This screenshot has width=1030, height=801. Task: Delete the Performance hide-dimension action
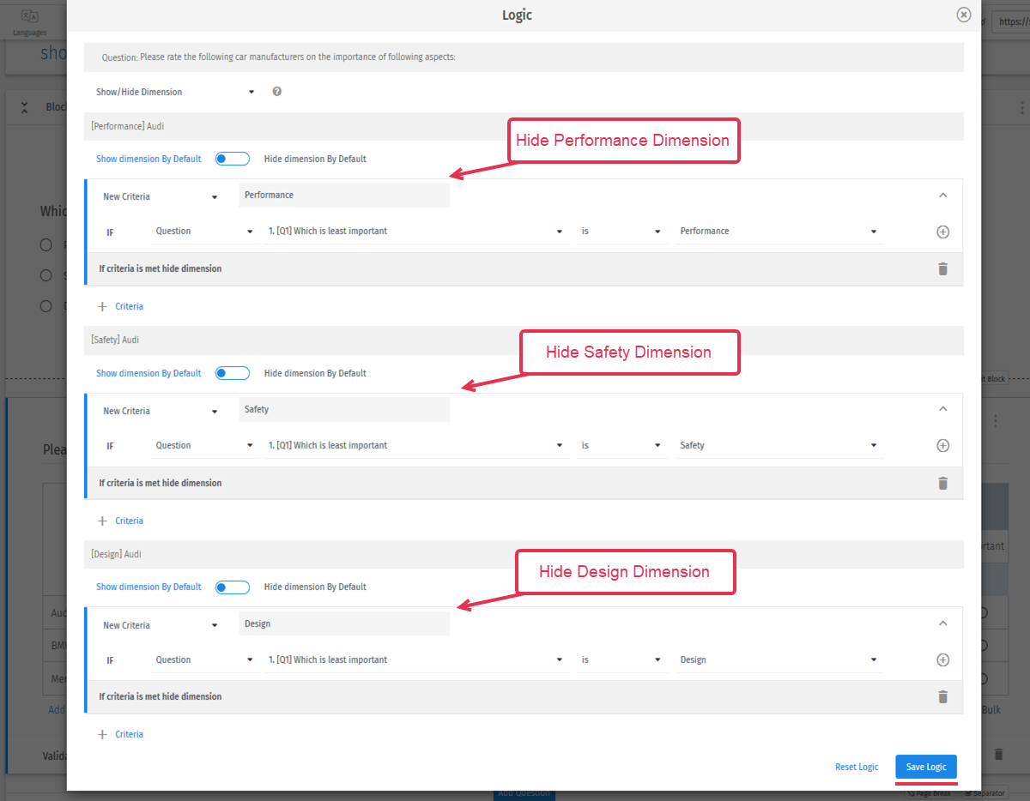(x=942, y=268)
